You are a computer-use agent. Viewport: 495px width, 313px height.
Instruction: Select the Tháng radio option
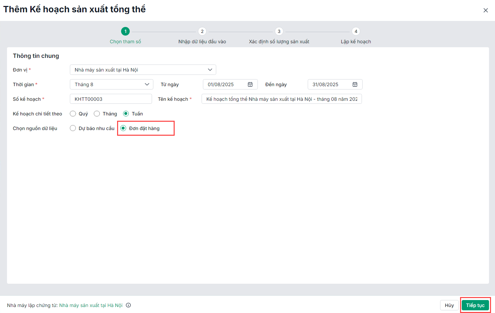[x=97, y=114]
